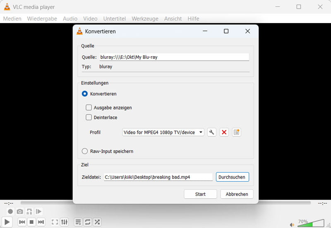Screen dimensions: 331x228
Task: Toggle random shuffle playback
Action: click(97, 222)
